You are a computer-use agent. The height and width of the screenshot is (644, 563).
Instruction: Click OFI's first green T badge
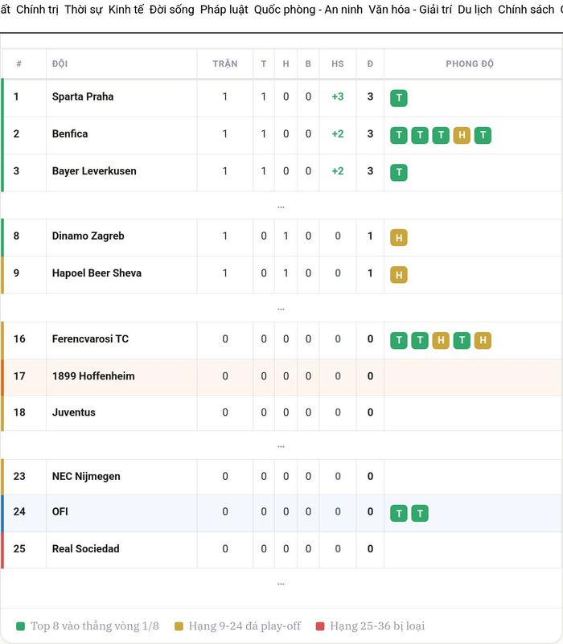click(399, 513)
